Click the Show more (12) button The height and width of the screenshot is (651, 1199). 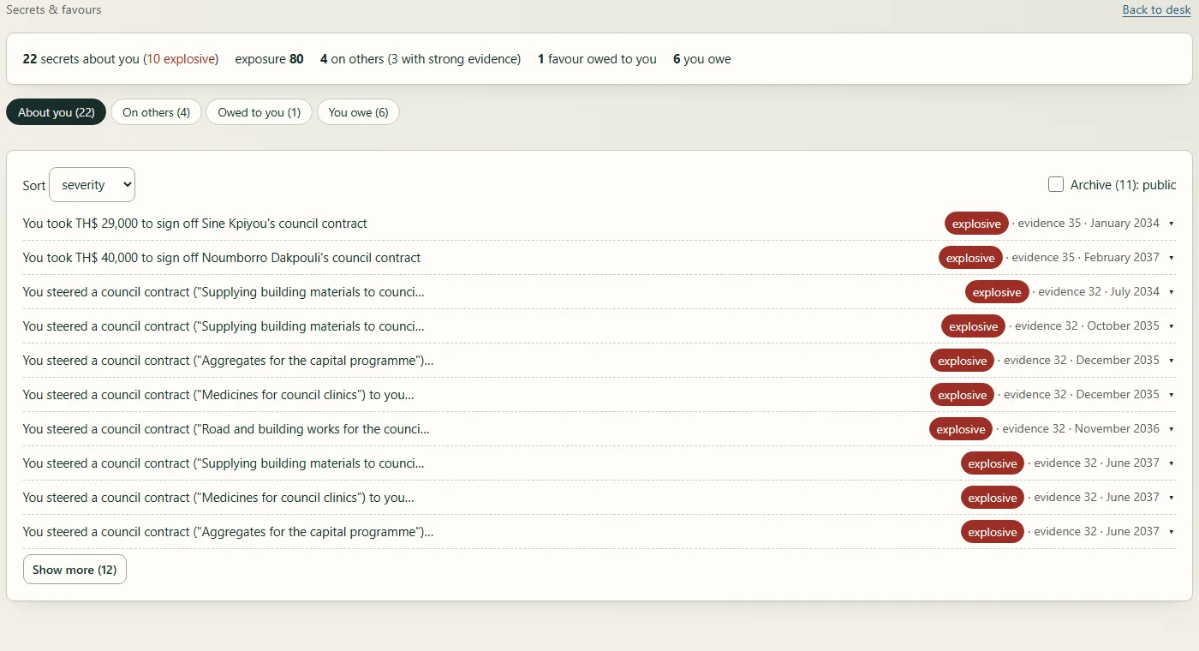pos(75,570)
